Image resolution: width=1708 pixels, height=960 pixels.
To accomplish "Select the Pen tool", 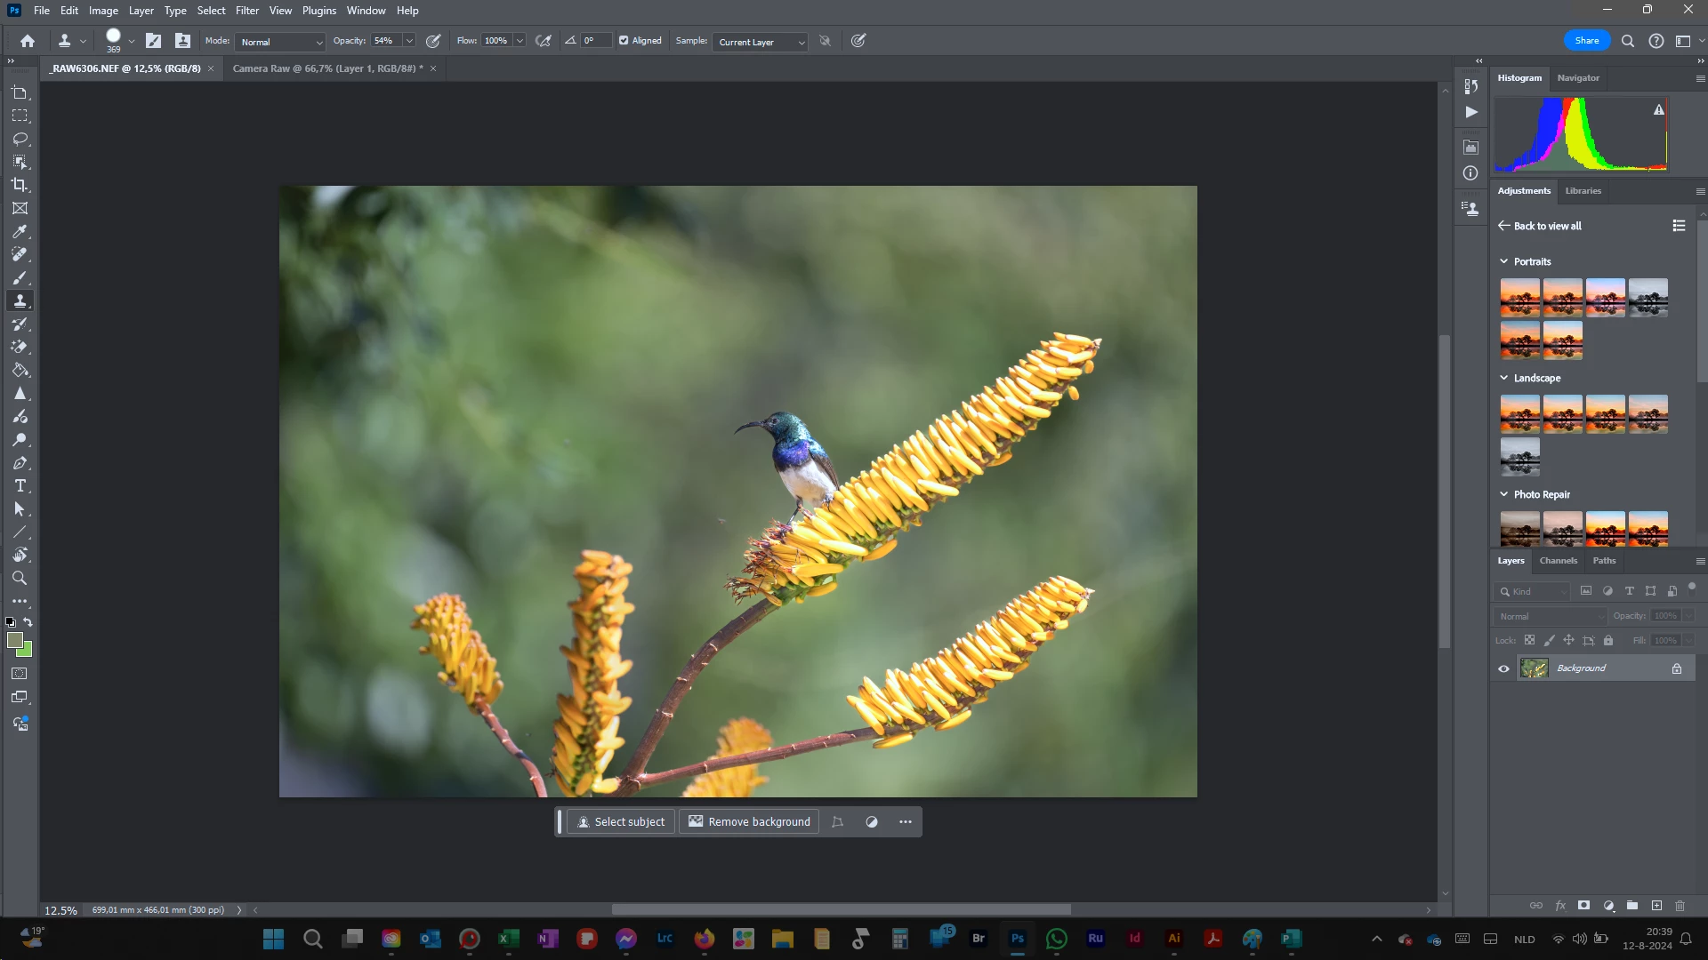I will (x=20, y=463).
